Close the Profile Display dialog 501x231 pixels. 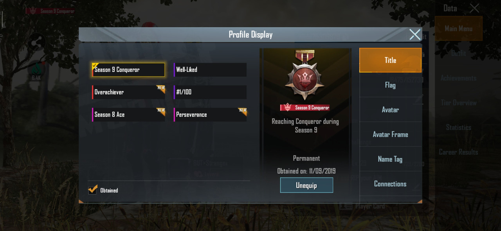[415, 34]
